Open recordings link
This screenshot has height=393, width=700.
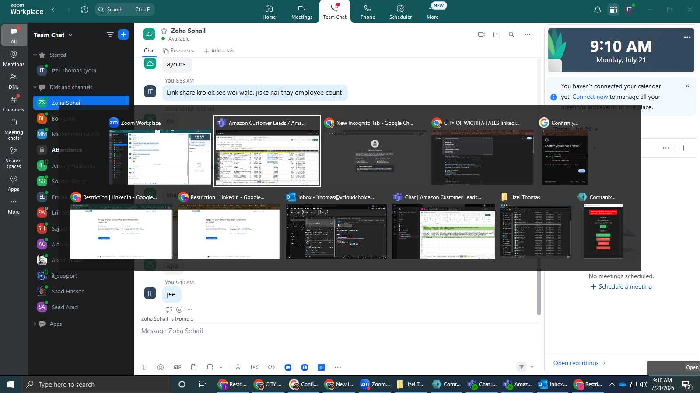(580, 363)
